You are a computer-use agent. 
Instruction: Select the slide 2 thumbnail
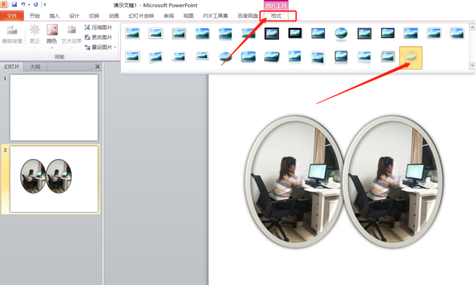tap(54, 179)
